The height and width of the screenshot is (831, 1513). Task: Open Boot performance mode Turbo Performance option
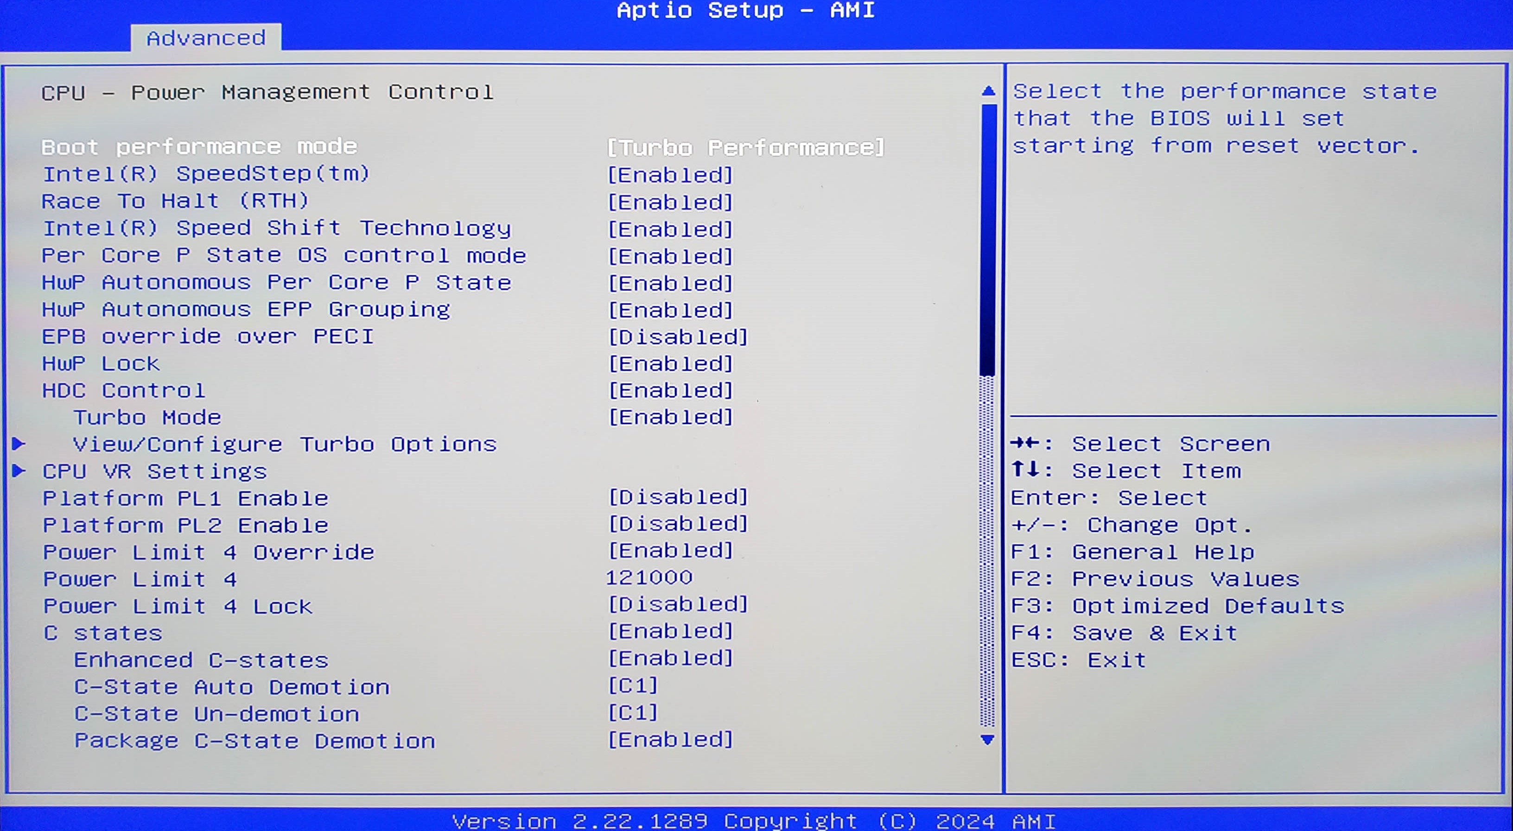coord(745,147)
